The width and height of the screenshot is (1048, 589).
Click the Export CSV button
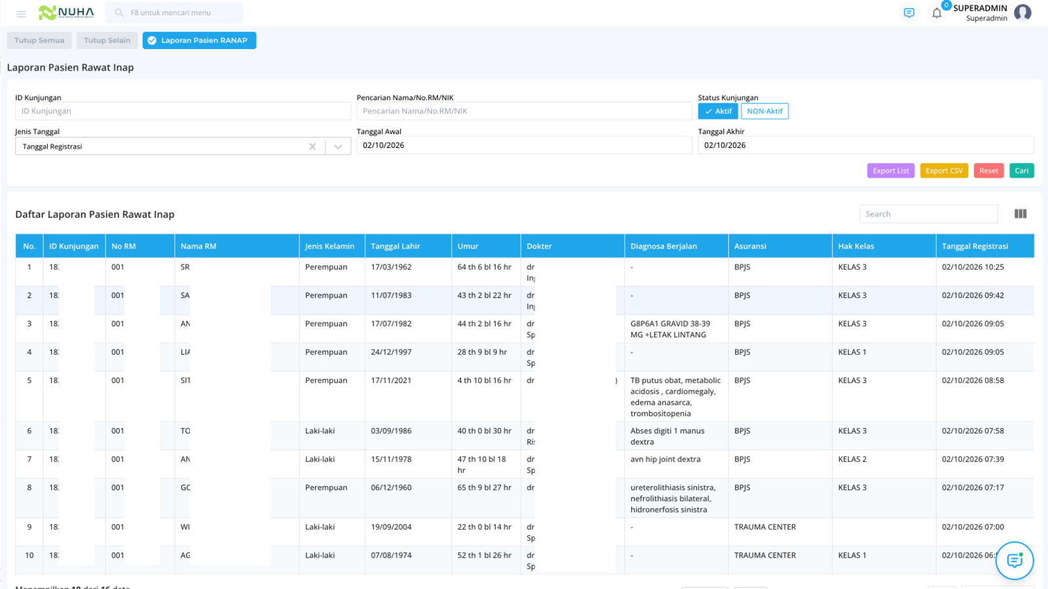(944, 171)
